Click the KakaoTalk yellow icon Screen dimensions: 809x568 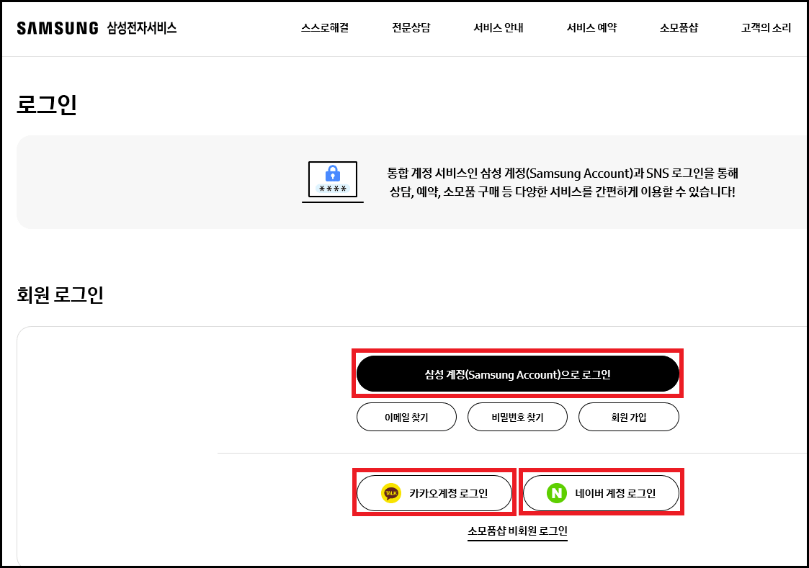point(391,493)
